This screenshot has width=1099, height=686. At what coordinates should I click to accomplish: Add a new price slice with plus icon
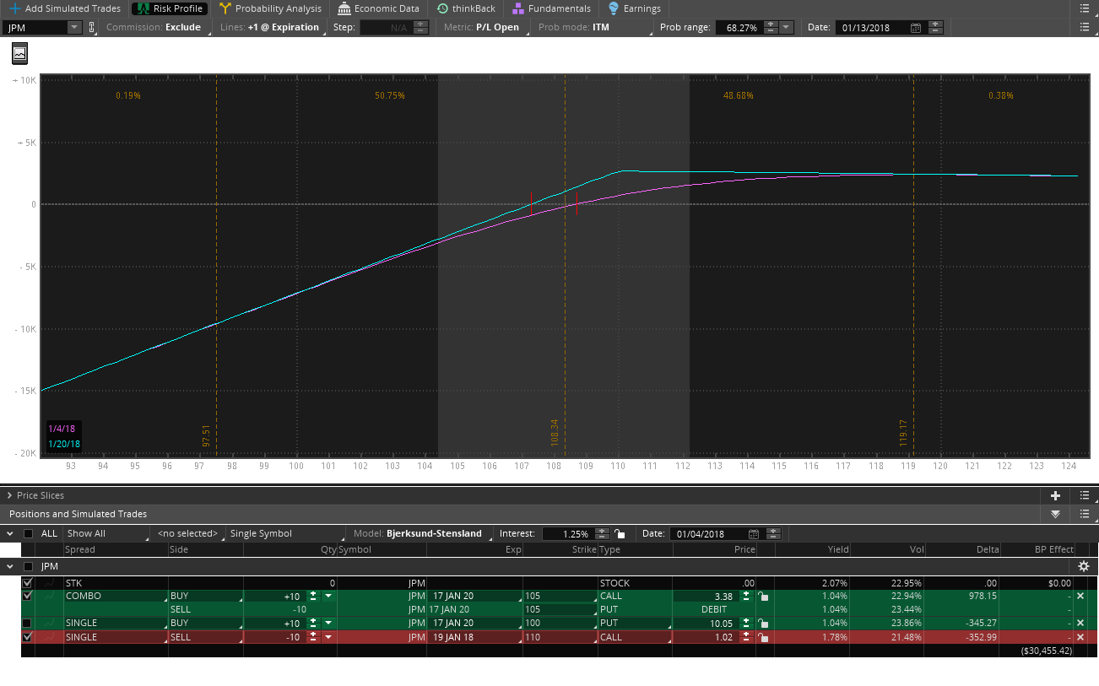(x=1055, y=495)
